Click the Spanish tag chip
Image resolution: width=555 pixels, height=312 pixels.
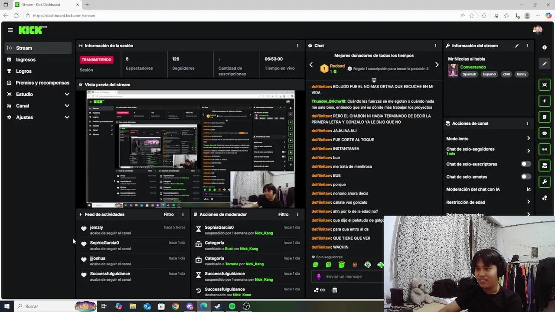(x=469, y=74)
